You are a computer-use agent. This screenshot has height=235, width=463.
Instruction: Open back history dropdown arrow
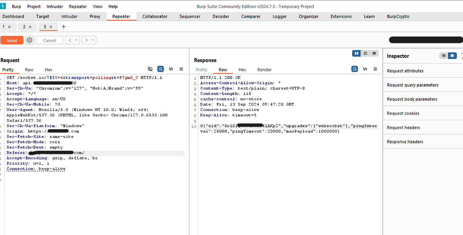[x=76, y=40]
